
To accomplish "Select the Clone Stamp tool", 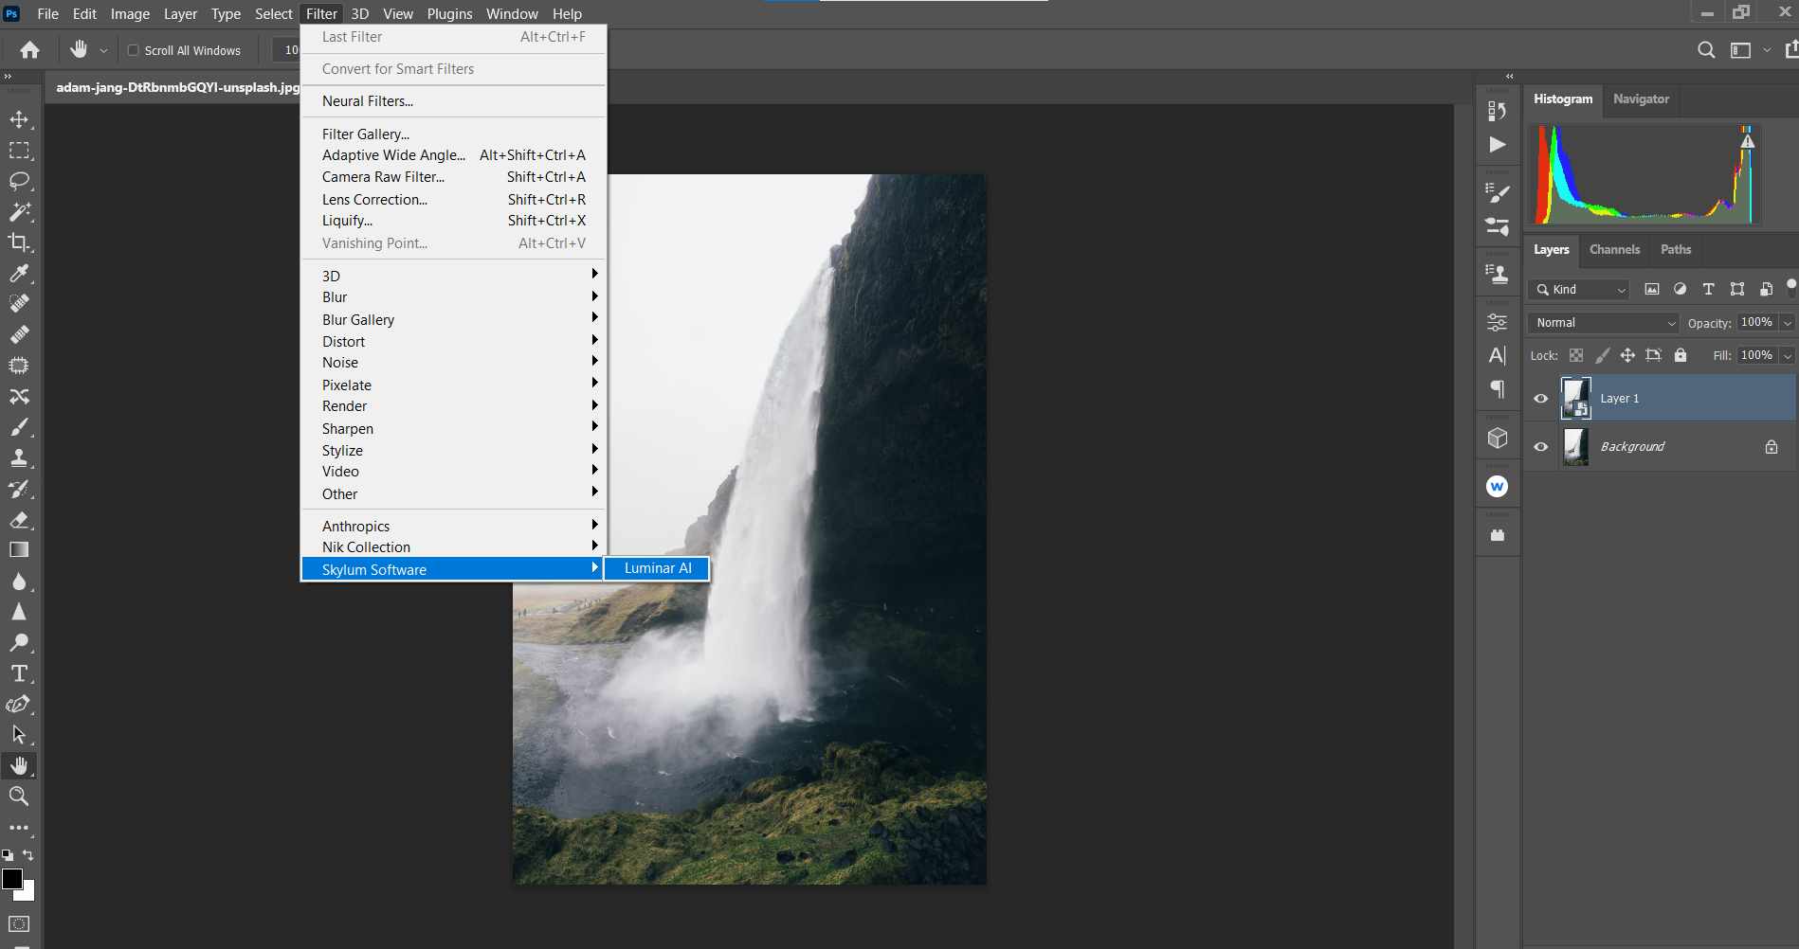I will coord(19,458).
